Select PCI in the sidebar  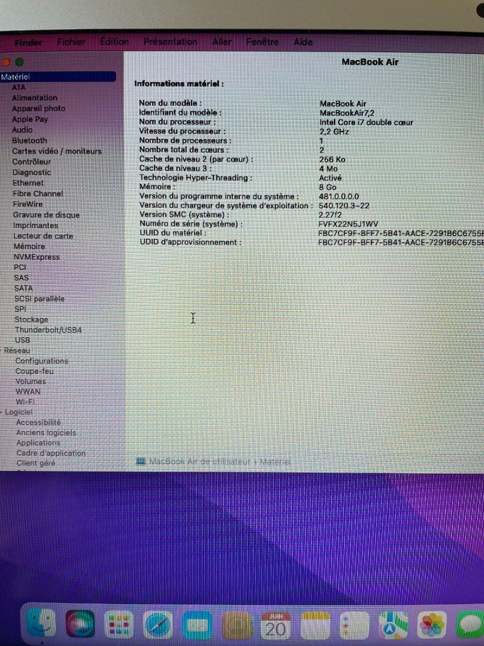click(20, 267)
